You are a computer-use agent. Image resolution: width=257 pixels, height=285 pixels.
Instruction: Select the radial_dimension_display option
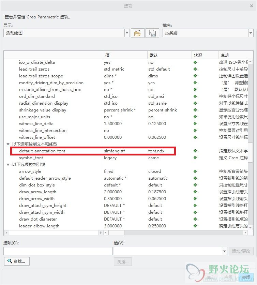[44, 103]
